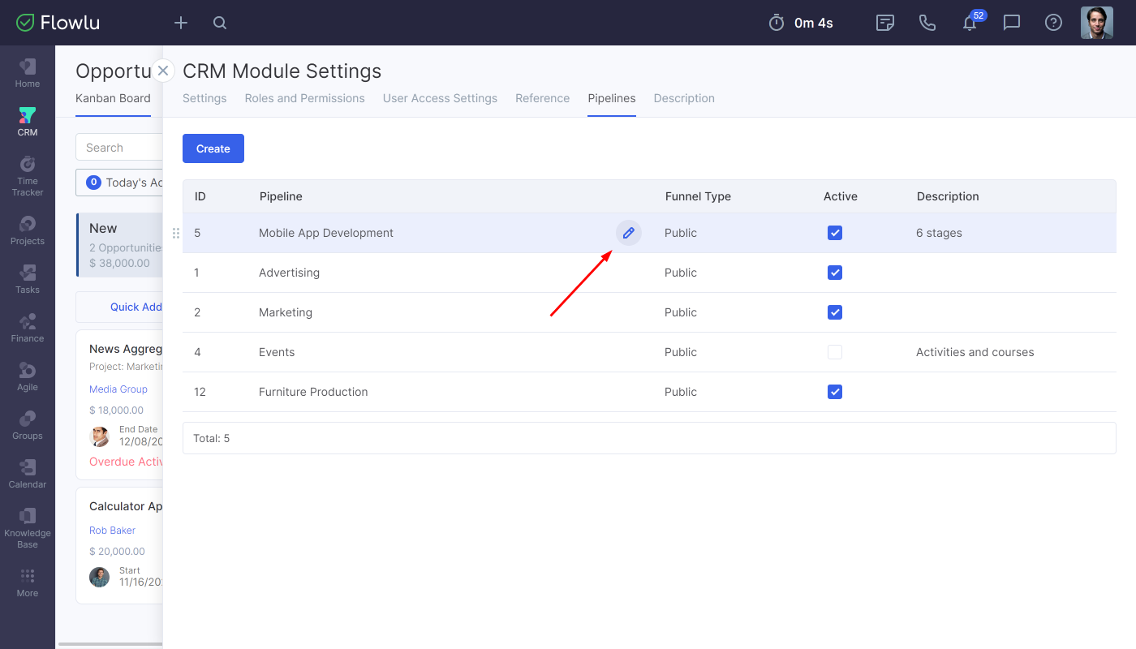Viewport: 1136px width, 649px height.
Task: Click the Create pipeline button
Action: 213,148
